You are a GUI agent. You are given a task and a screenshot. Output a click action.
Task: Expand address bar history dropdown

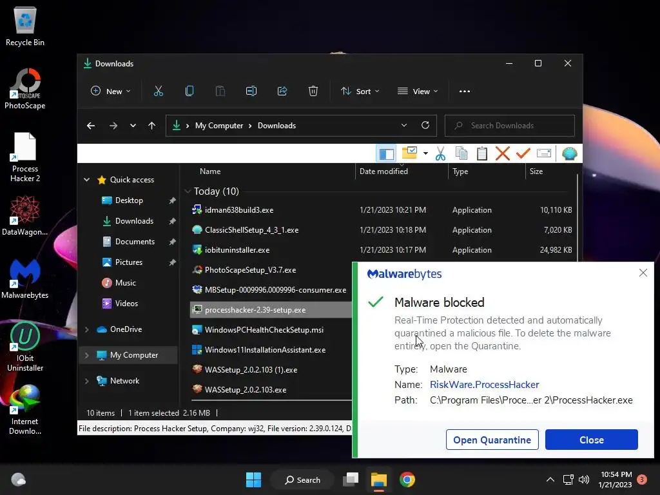tap(404, 126)
